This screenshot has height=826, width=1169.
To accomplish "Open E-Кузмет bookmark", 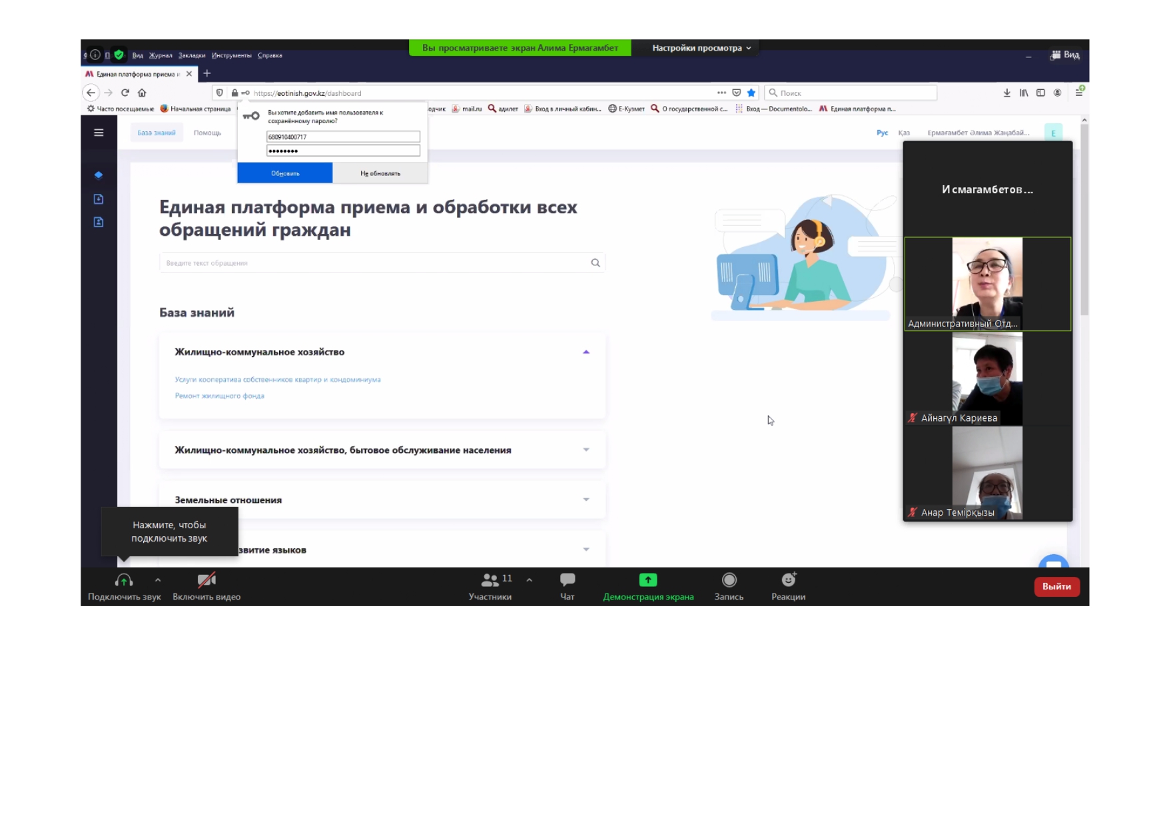I will [x=626, y=109].
